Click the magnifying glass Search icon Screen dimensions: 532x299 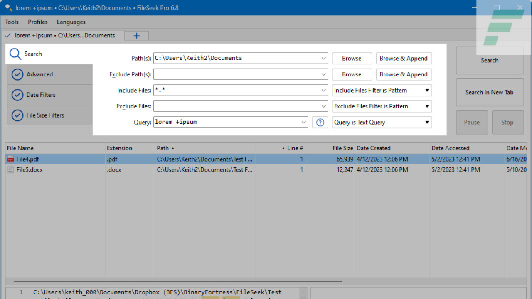tap(15, 54)
